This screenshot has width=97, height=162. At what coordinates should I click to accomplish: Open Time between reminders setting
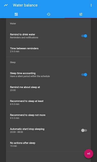click(x=48, y=50)
